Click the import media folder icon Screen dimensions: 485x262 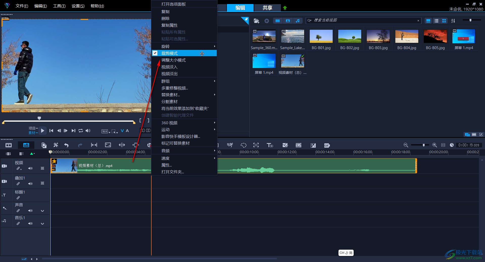coord(256,21)
